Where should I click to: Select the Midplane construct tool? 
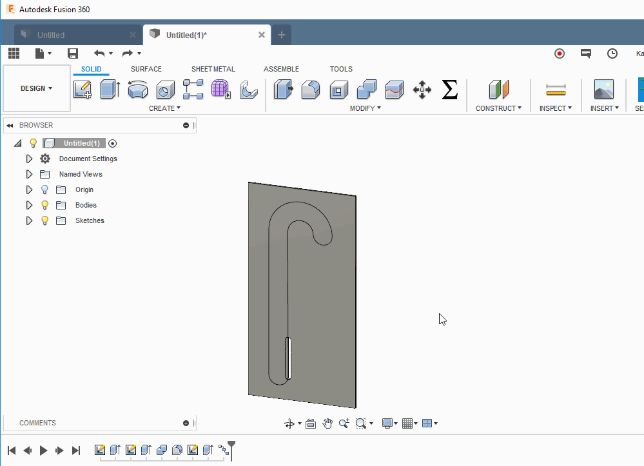click(499, 90)
